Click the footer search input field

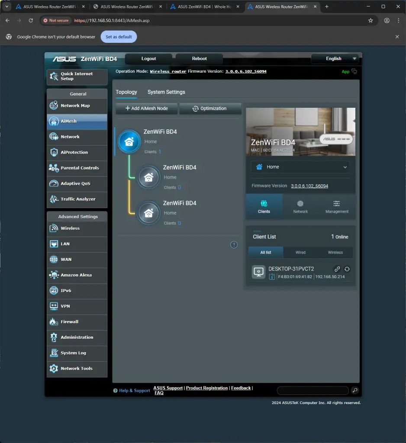pos(313,391)
